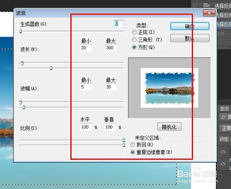The width and height of the screenshot is (231, 189).
Task: Click the 波长(W) label
Action: pos(30,49)
